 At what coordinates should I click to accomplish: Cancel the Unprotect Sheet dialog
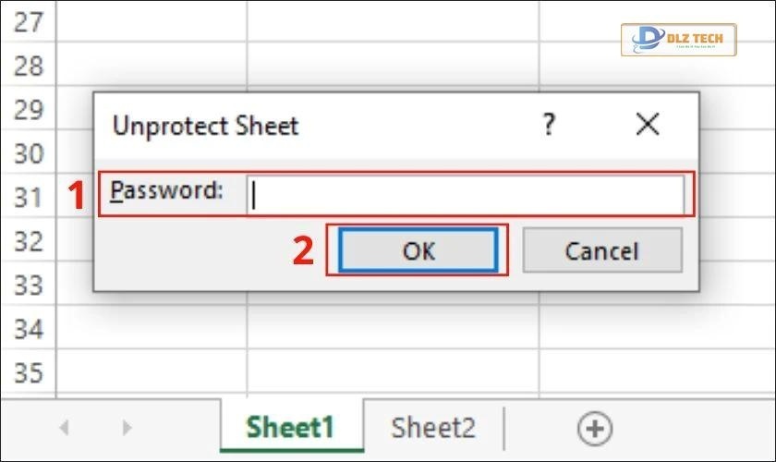point(601,250)
